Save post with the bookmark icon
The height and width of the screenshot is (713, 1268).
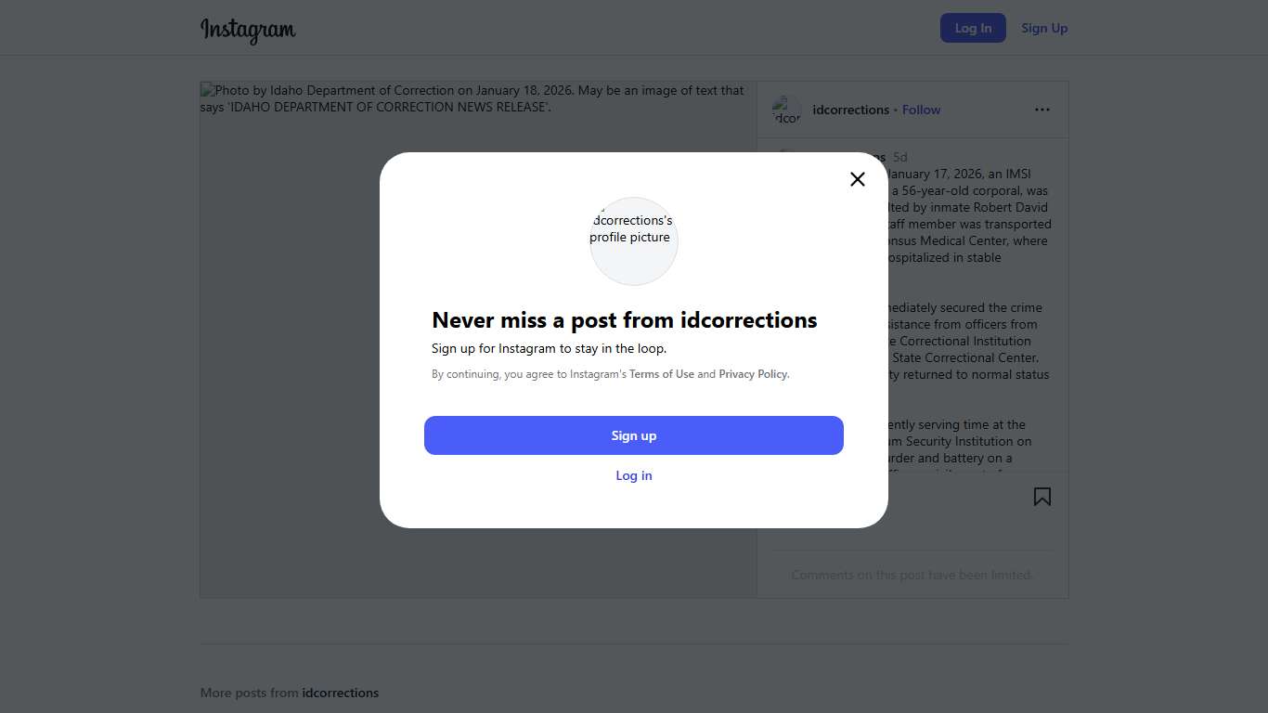click(x=1042, y=497)
